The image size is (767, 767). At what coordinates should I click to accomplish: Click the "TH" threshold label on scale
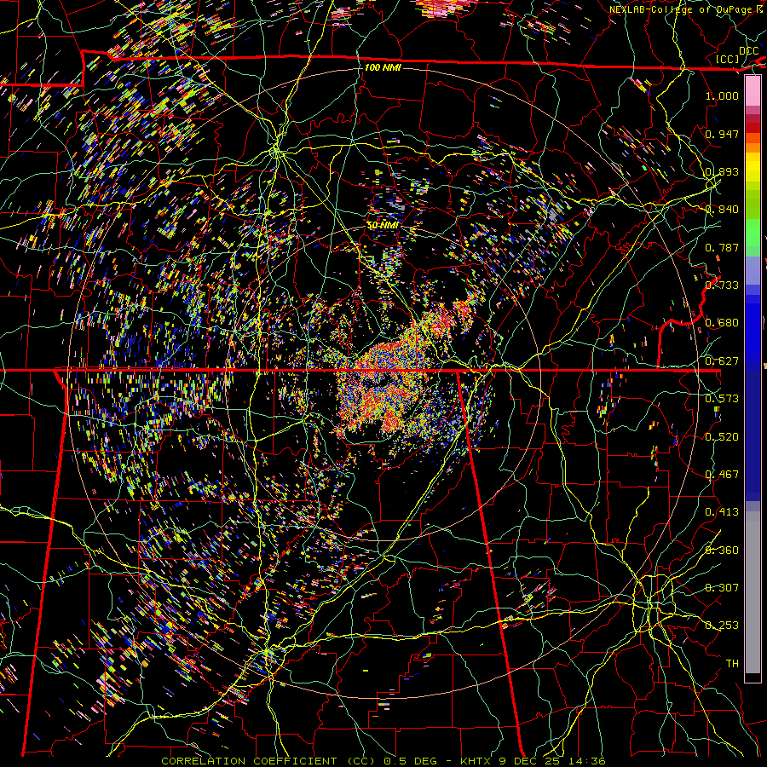point(732,663)
